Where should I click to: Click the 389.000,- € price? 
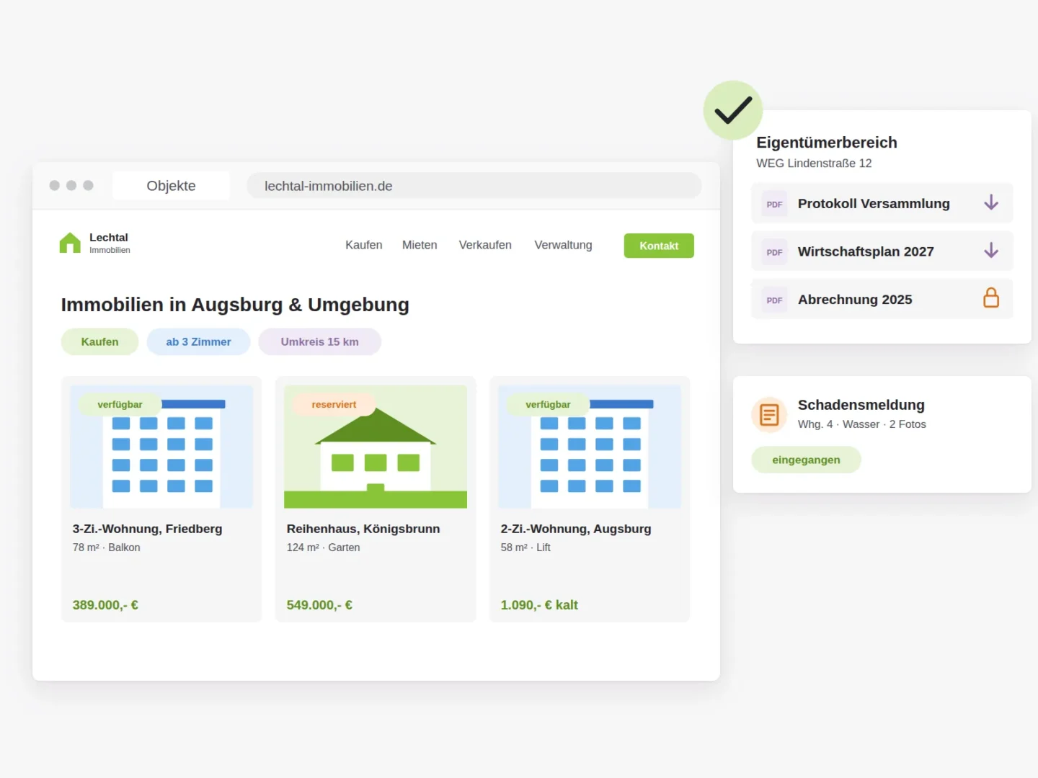(105, 605)
